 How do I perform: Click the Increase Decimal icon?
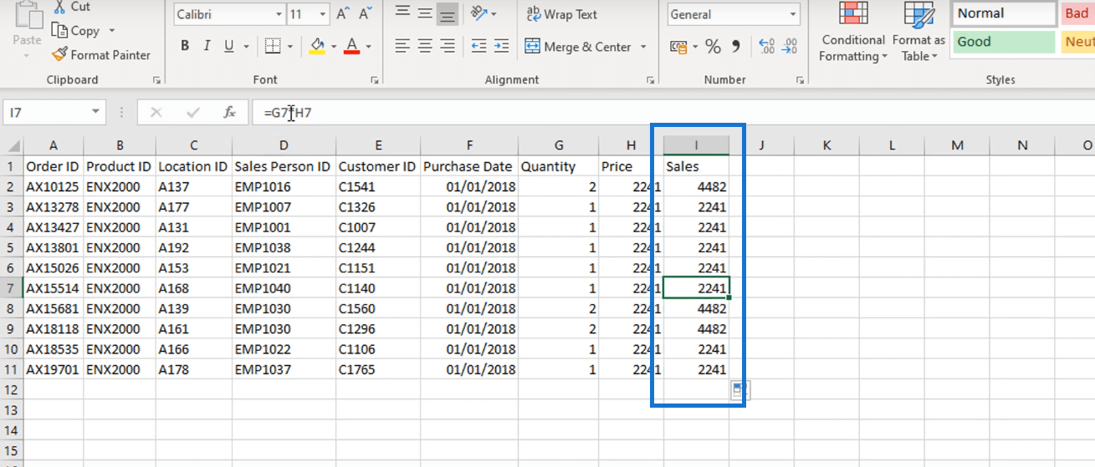pyautogui.click(x=765, y=47)
